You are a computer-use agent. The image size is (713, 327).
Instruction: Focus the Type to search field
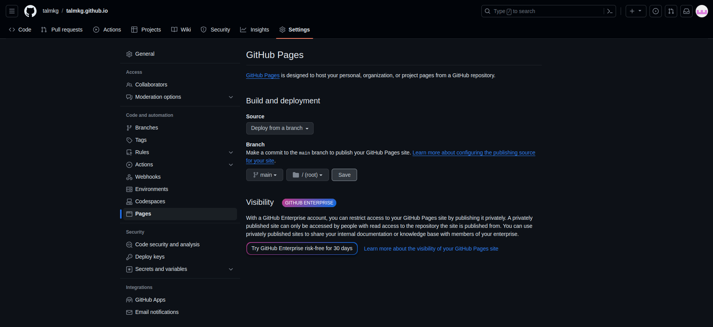[548, 11]
